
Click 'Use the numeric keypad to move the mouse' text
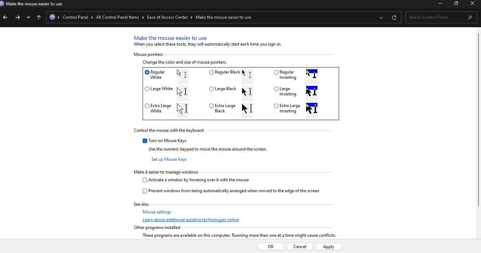(x=208, y=149)
